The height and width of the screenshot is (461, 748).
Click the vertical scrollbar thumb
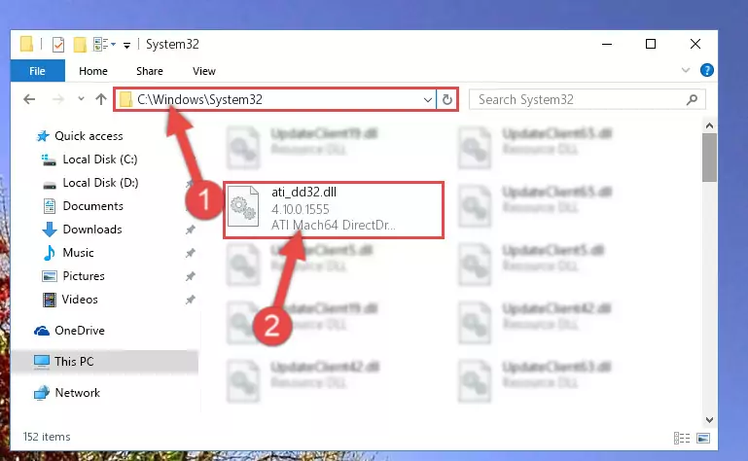(709, 158)
